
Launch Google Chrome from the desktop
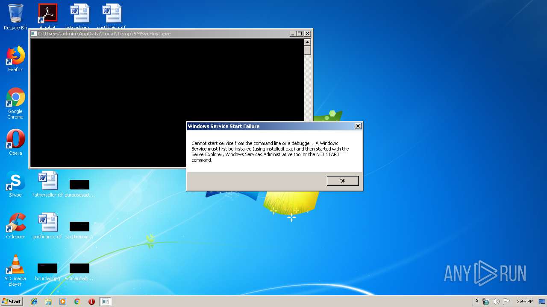pos(15,104)
